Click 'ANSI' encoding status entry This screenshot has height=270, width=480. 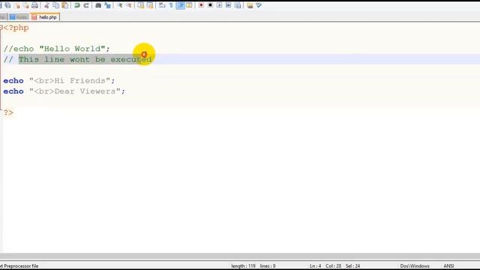(x=448, y=266)
